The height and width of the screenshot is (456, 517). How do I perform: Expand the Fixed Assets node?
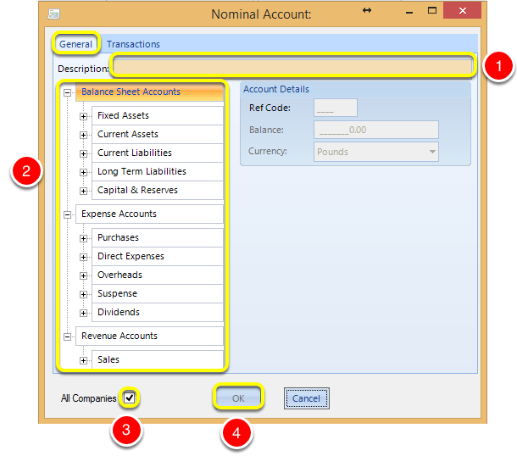[83, 116]
